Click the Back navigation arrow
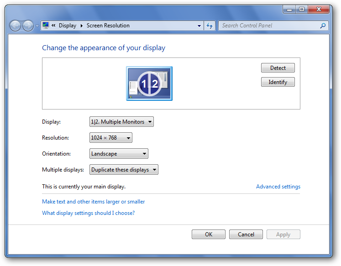Image resolution: width=341 pixels, height=266 pixels. coord(15,26)
